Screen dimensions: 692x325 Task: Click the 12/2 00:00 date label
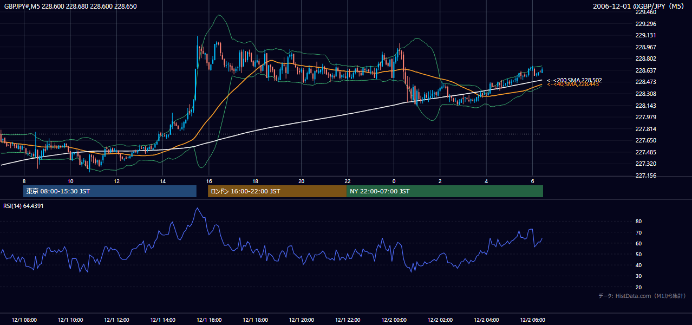click(394, 320)
